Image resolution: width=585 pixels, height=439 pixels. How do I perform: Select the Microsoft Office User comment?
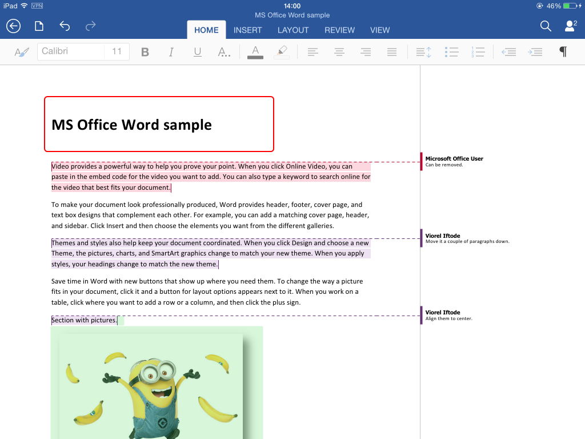click(x=454, y=161)
